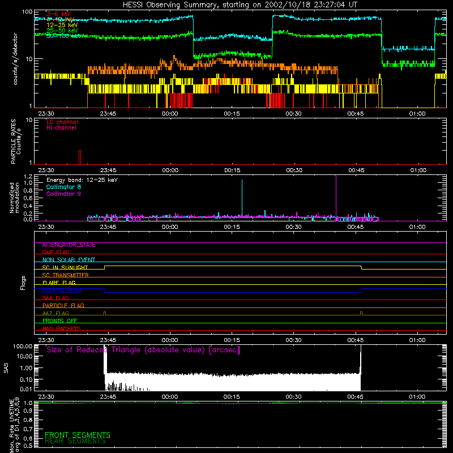Click the HI channel legend label
Viewport: 453px width, 453px height.
61,128
